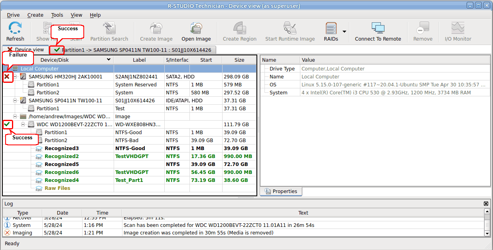Collapse the /home/andrew/Images tree node
Viewport: 493px width, 250px height.
(x=15, y=117)
